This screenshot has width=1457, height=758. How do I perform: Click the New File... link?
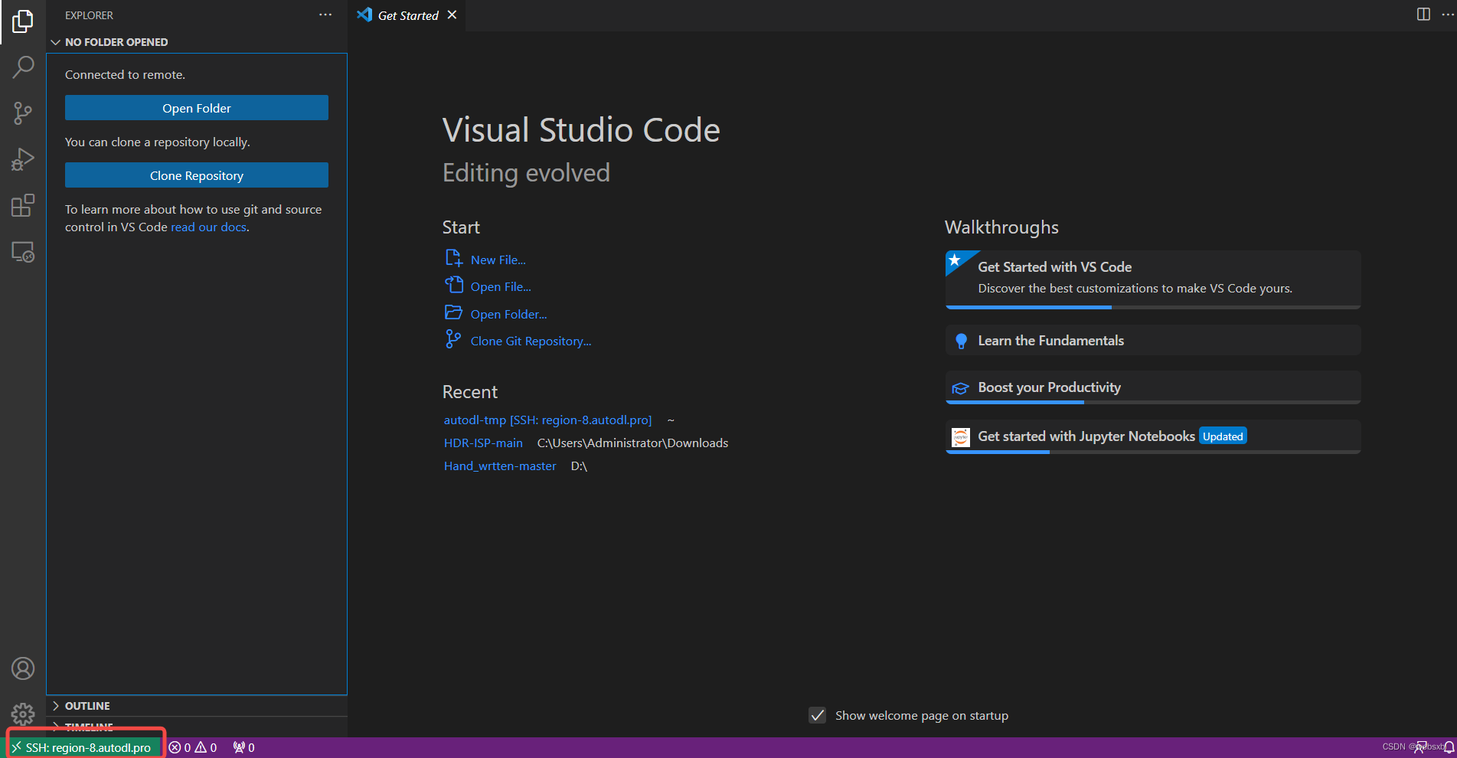point(498,260)
